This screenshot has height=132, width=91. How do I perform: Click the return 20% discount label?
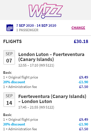(14, 124)
